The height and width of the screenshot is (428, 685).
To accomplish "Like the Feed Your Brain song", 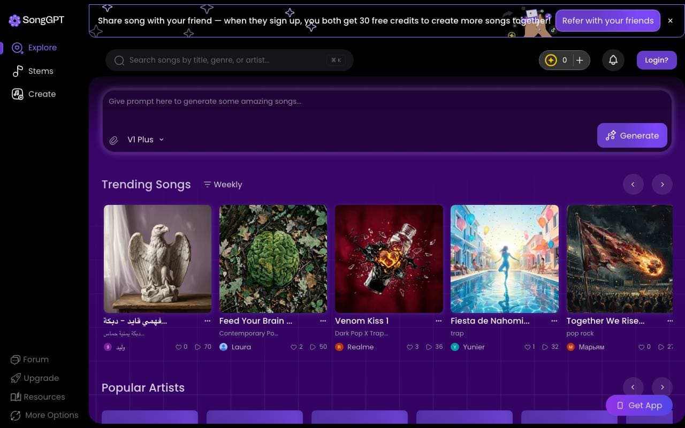I will 293,347.
